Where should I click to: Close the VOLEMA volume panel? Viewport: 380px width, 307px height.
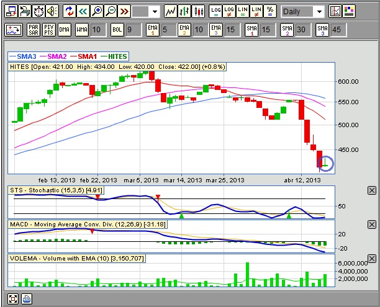coord(372,259)
